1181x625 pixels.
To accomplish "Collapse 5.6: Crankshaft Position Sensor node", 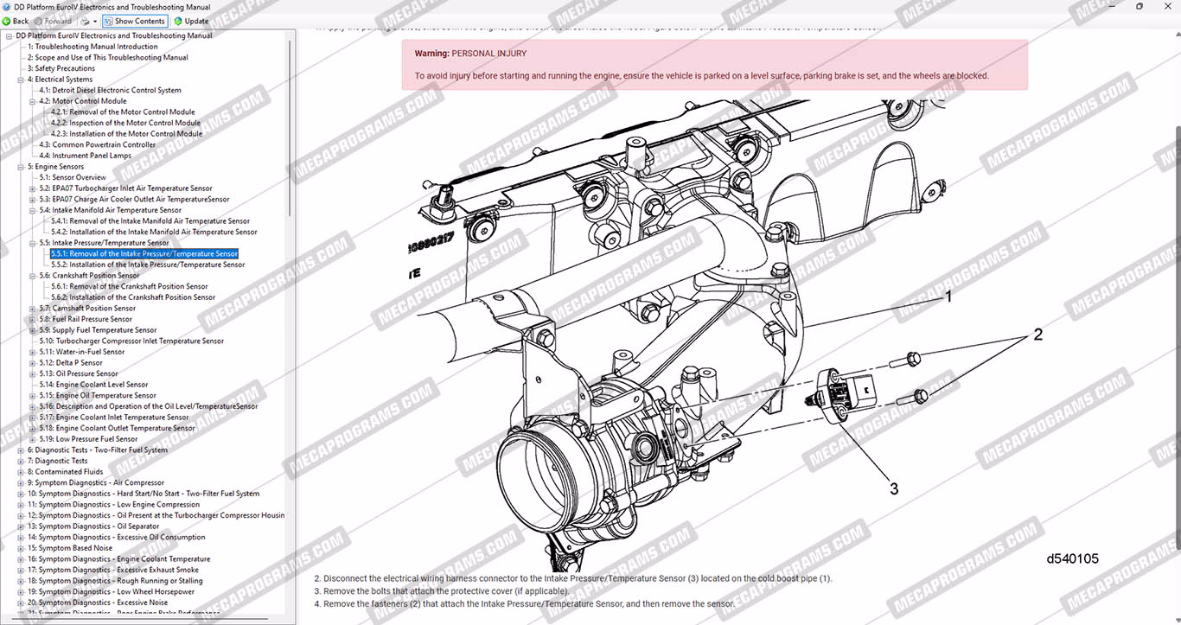I will click(x=33, y=276).
